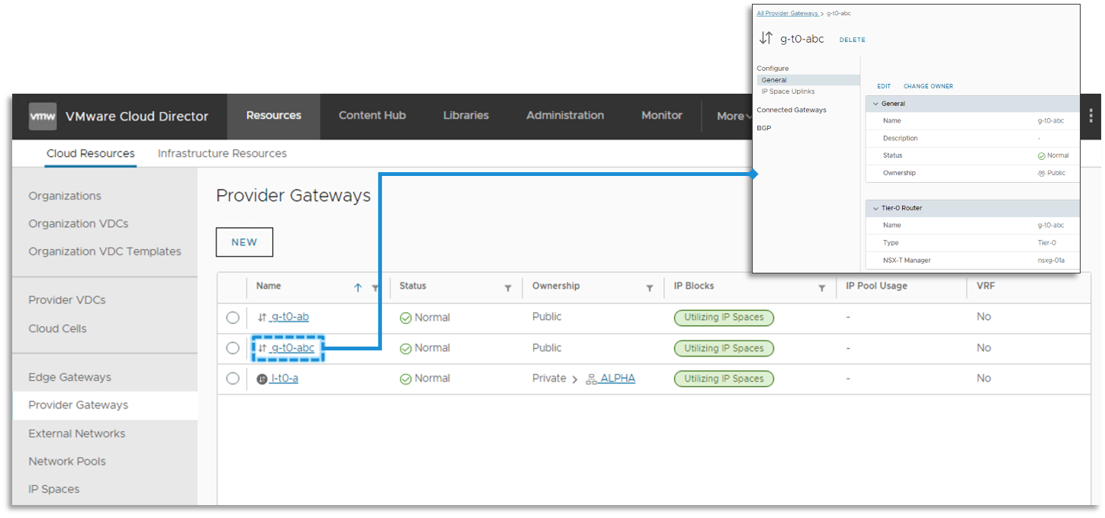The height and width of the screenshot is (518, 1105).
Task: Open Organization VDCs in the sidebar
Action: [x=79, y=223]
